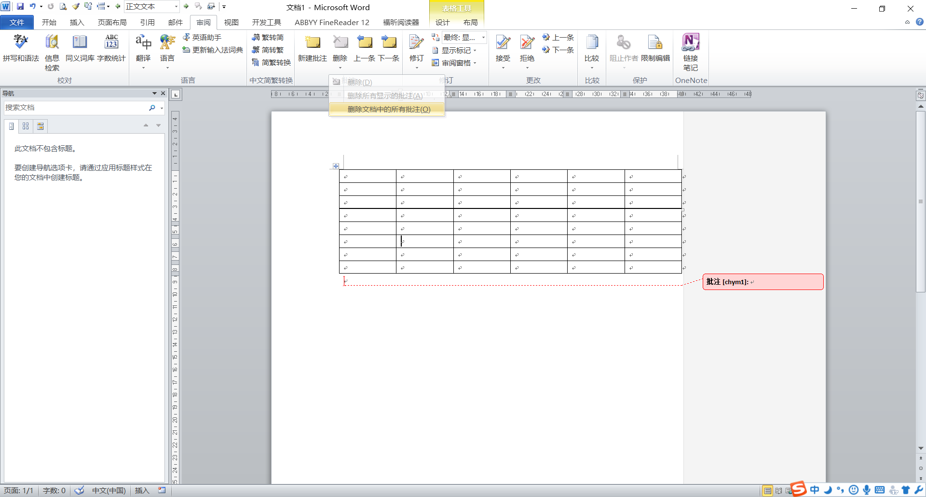Go to next change in 更改 group
This screenshot has height=497, width=926.
[558, 50]
